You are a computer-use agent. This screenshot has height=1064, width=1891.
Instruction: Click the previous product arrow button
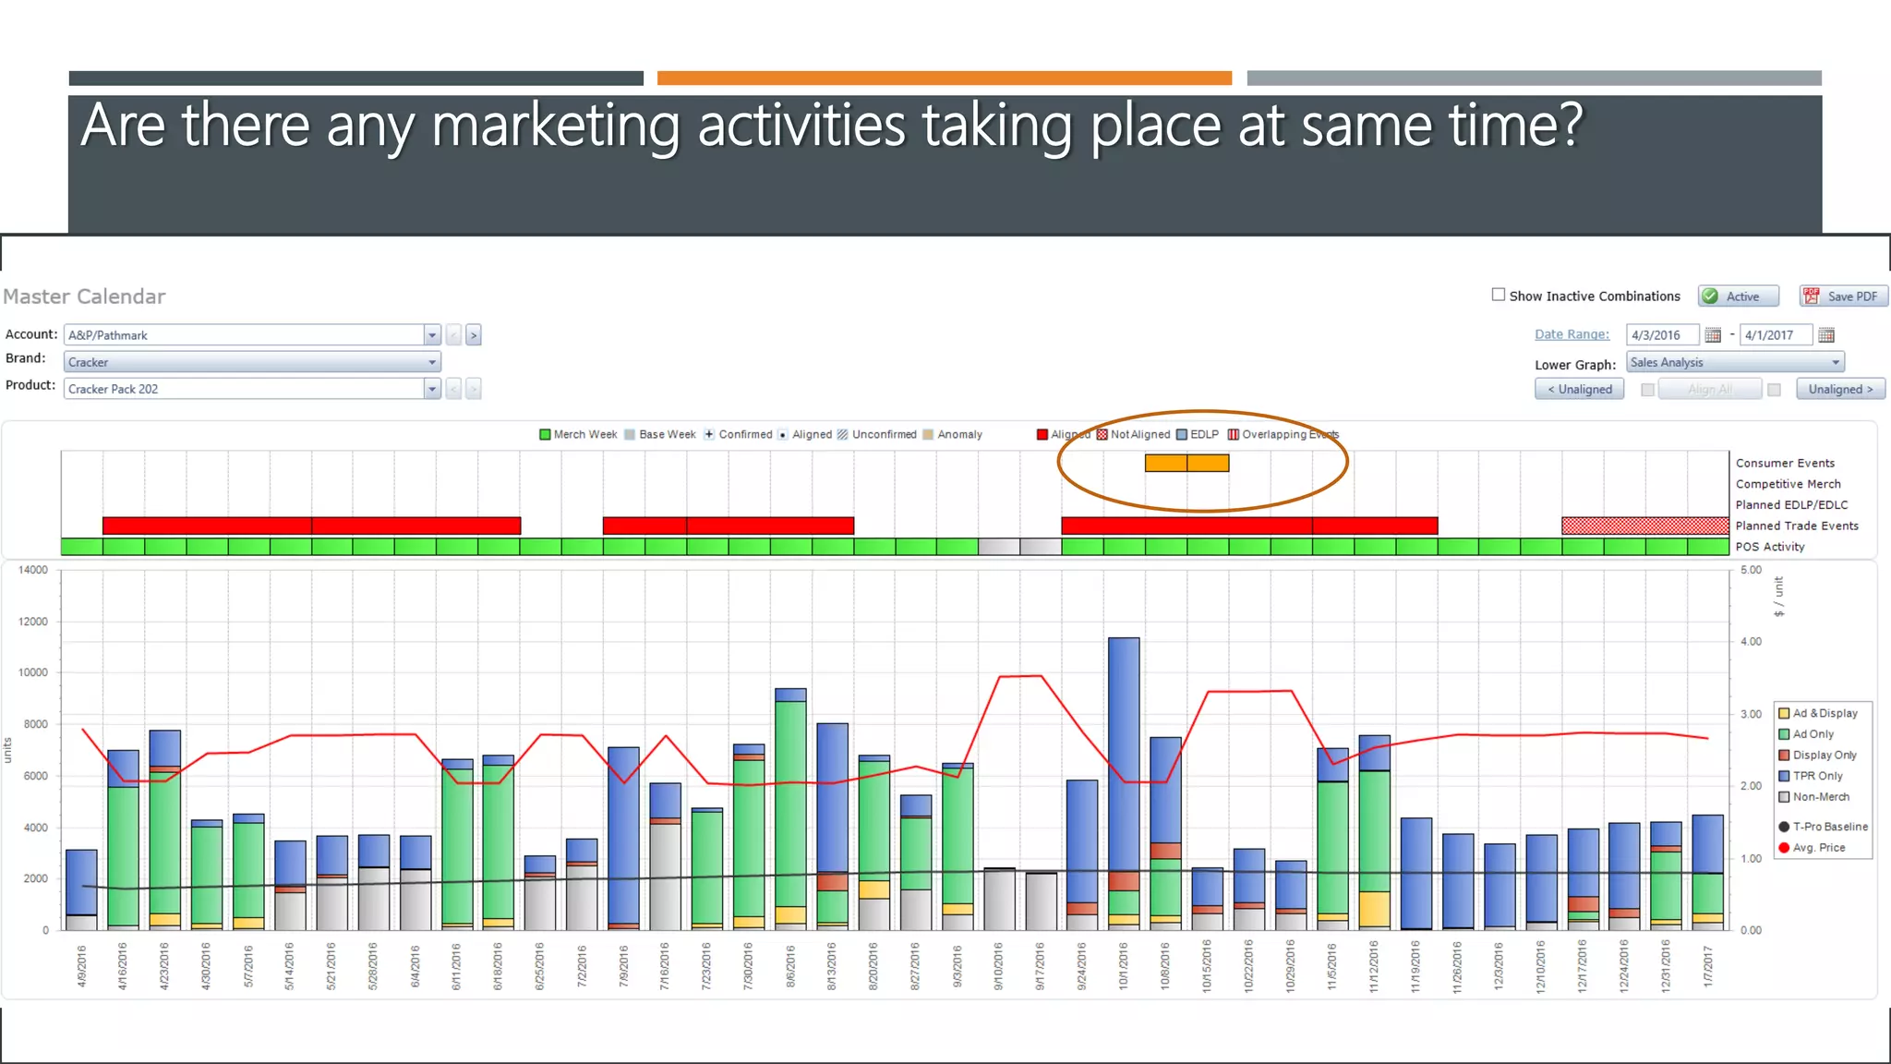[453, 389]
